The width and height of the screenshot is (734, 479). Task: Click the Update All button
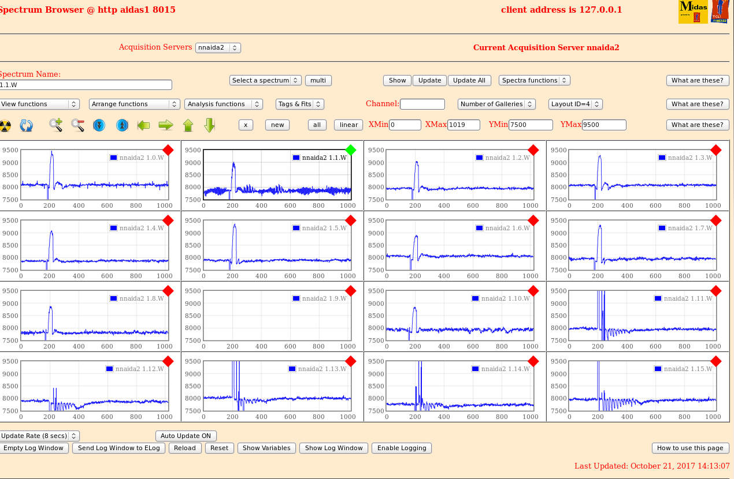click(469, 80)
